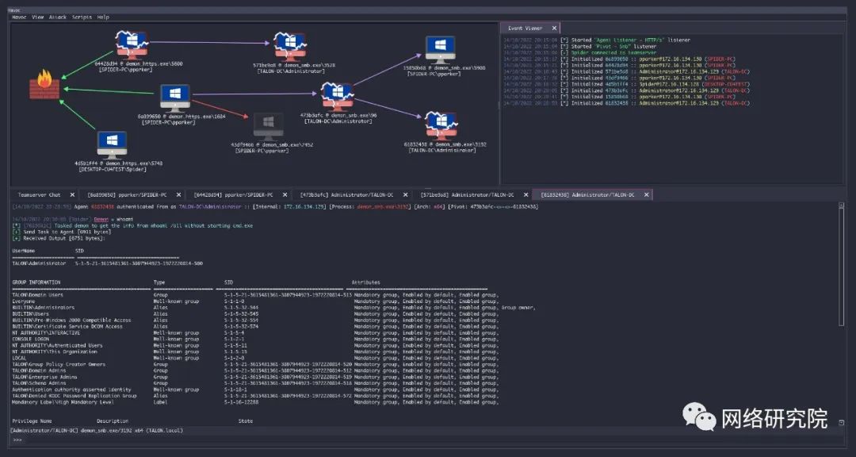Select agent 61832438 demon_smb.exe node icon
Screen dimensions: 856x457
pyautogui.click(x=441, y=126)
